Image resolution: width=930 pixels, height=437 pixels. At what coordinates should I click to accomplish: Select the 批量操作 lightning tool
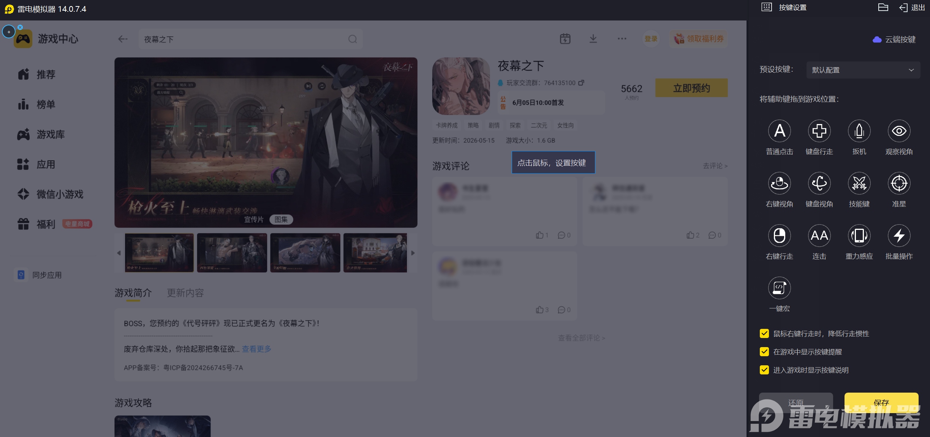click(899, 236)
